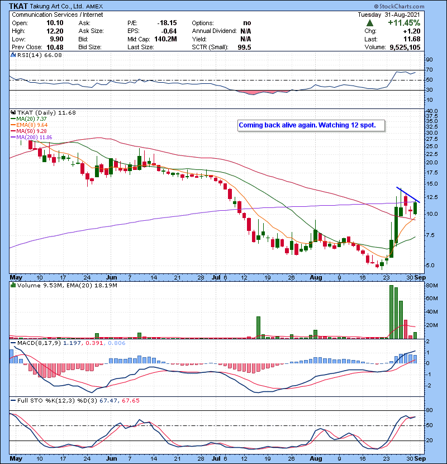
Task: Click the Prev Close 10.48 value
Action: click(x=55, y=47)
